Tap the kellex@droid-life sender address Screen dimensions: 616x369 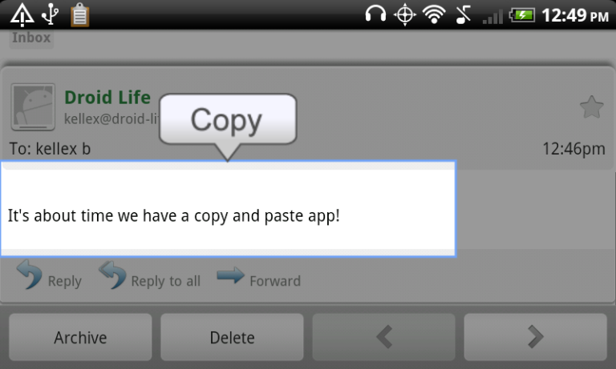point(112,118)
